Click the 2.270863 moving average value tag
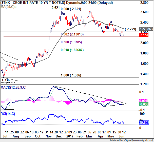The image size is (154, 142). pyautogui.click(x=146, y=29)
